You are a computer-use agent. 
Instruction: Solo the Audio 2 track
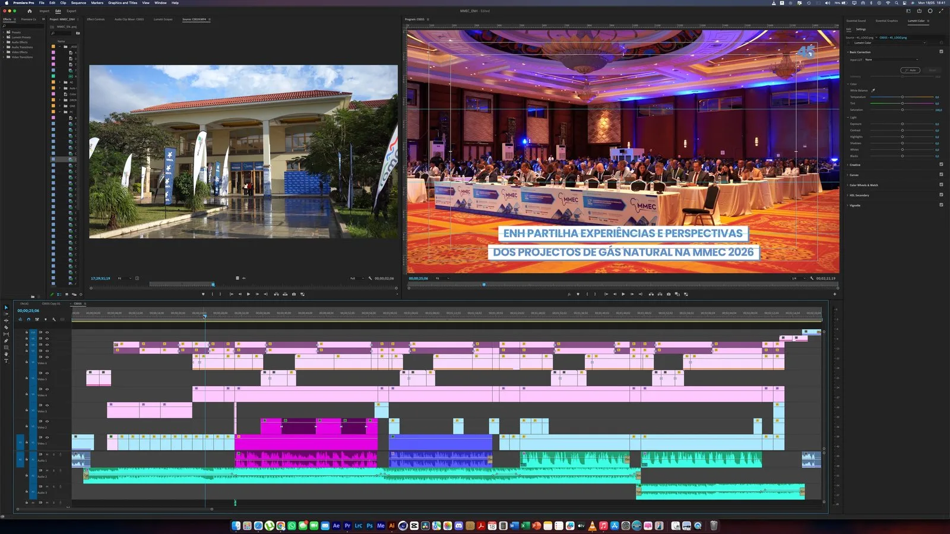[53, 471]
